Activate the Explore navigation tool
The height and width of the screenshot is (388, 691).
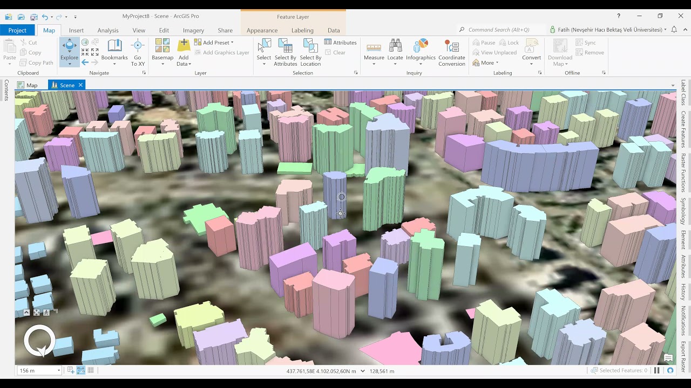click(69, 48)
